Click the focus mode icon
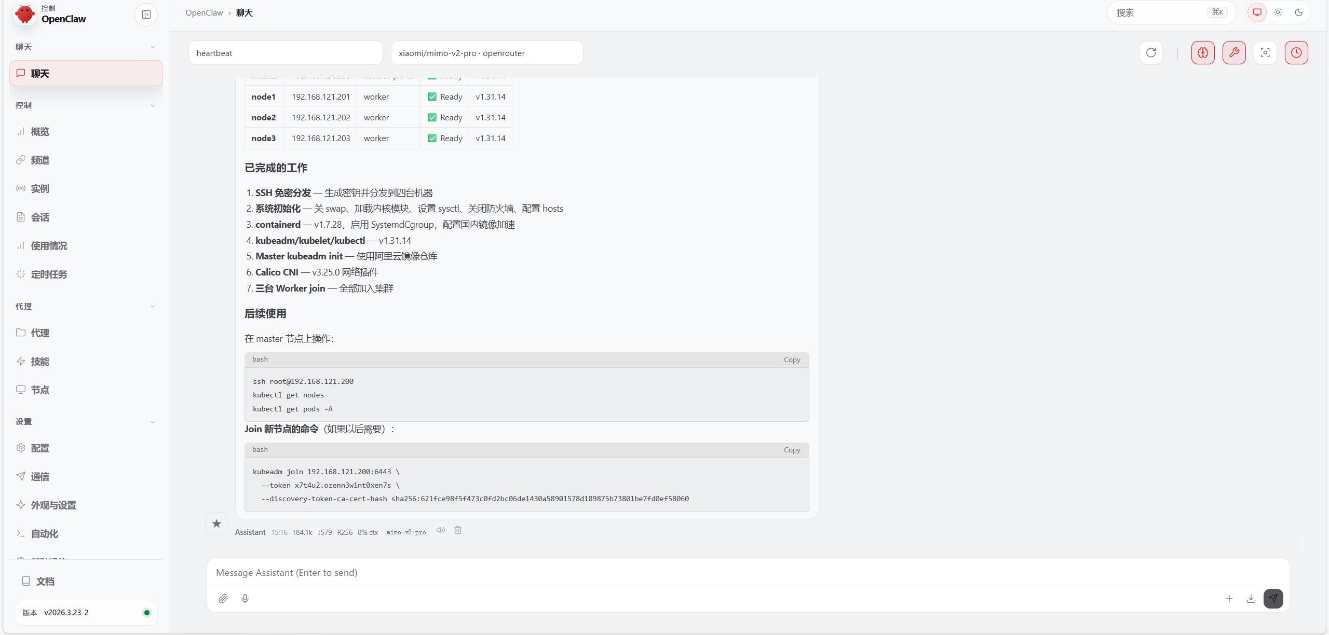The width and height of the screenshot is (1329, 635). click(x=1265, y=52)
